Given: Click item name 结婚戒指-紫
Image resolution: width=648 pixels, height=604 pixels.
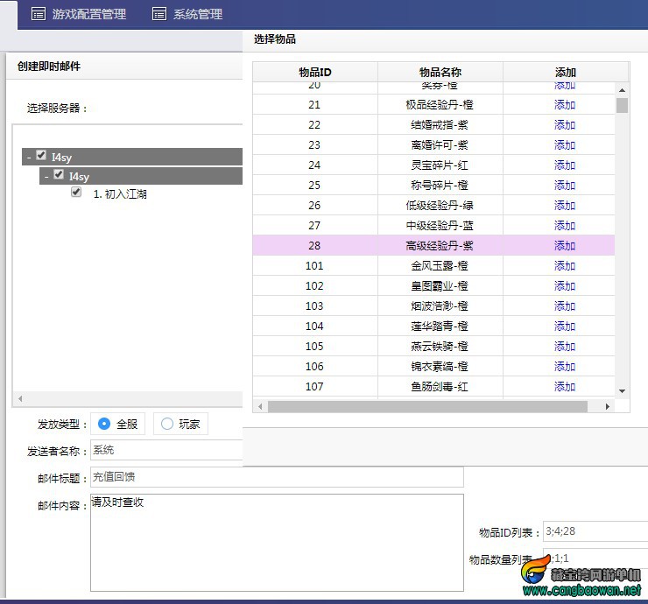Looking at the screenshot, I should (x=440, y=125).
